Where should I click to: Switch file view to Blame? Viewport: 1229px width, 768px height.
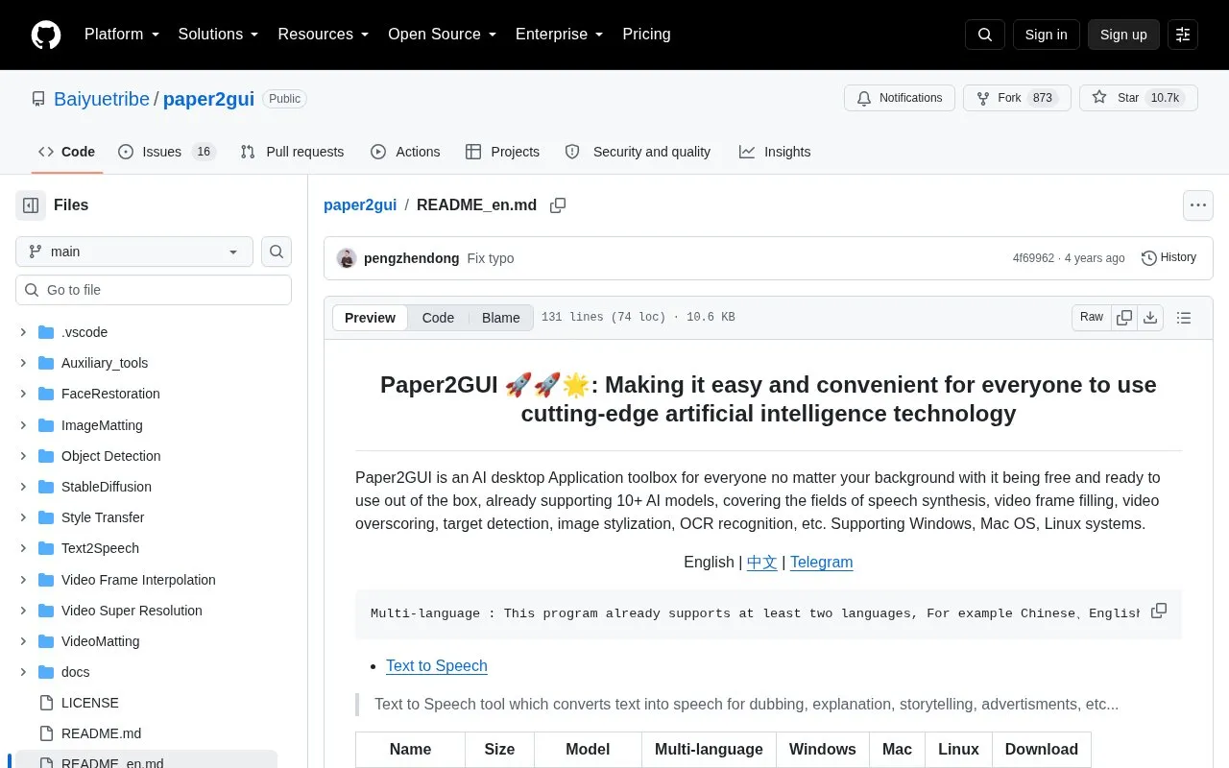tap(500, 318)
